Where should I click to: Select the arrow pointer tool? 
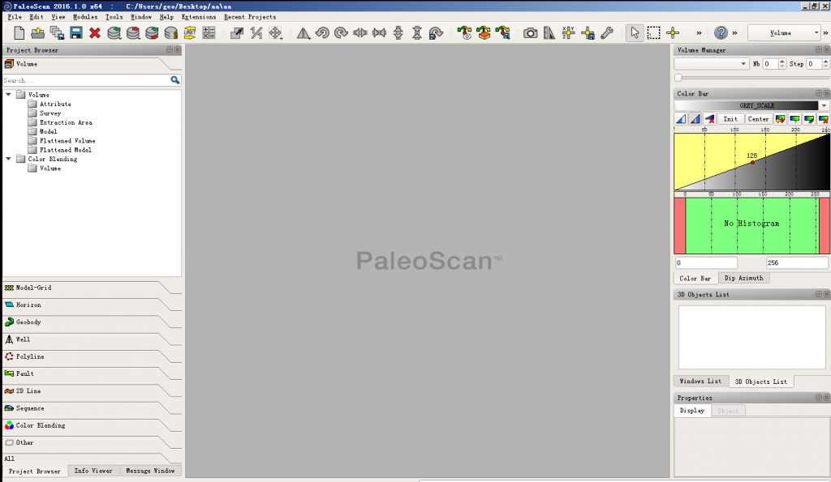pyautogui.click(x=635, y=32)
